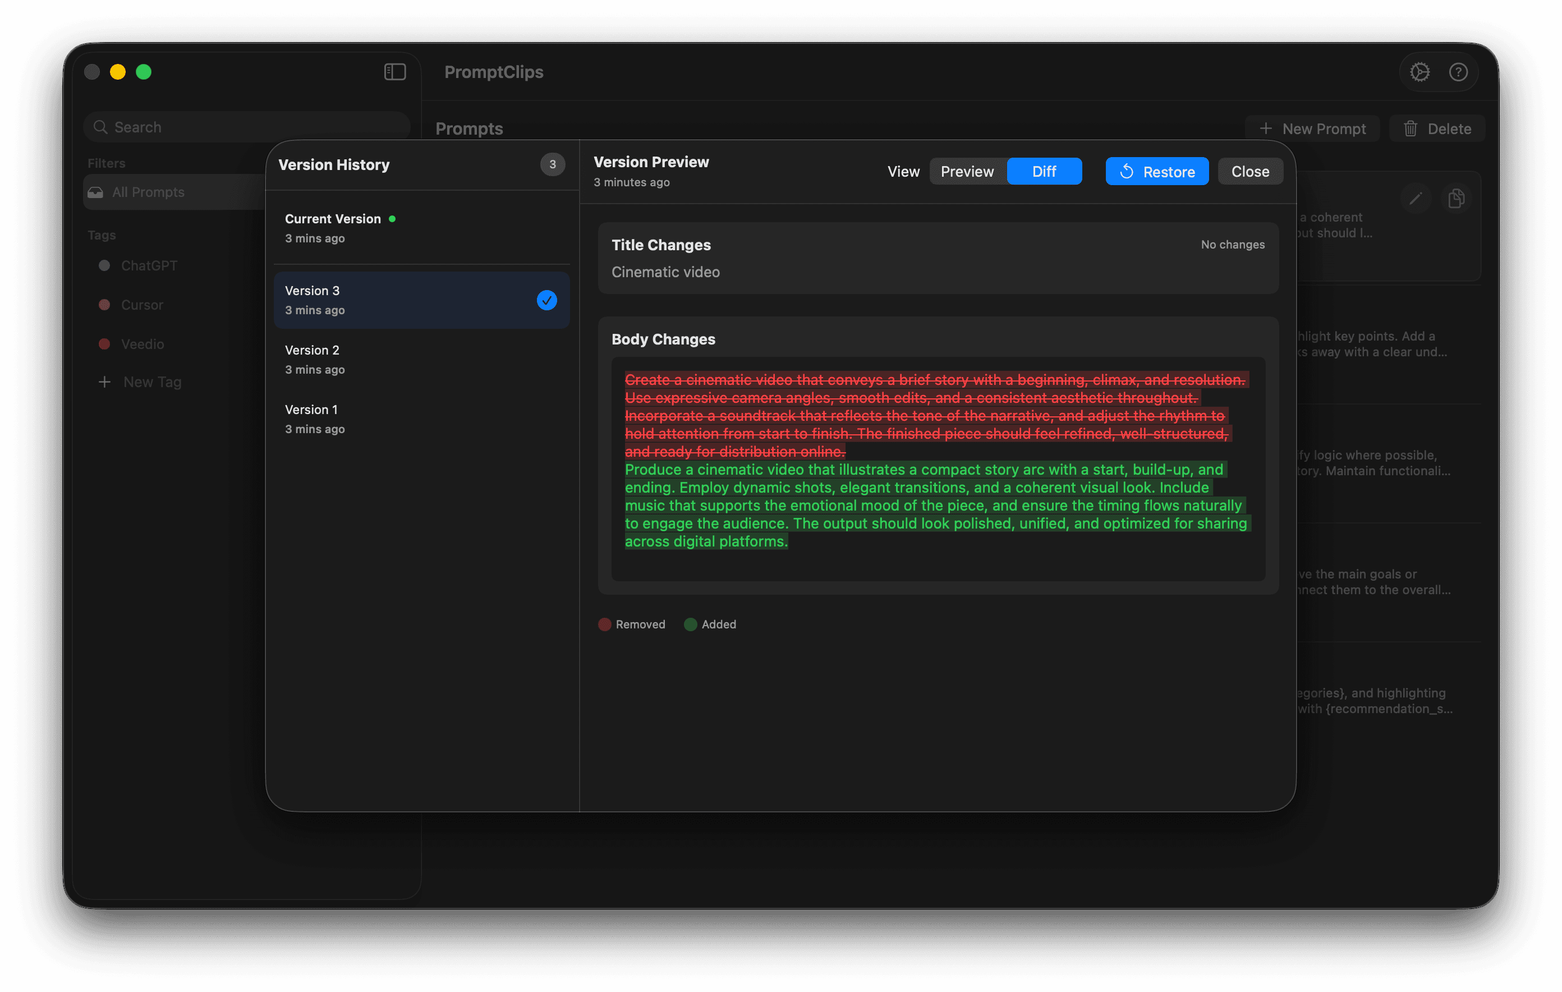Open the help question mark icon

1458,72
